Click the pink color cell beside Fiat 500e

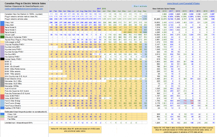click(2, 119)
